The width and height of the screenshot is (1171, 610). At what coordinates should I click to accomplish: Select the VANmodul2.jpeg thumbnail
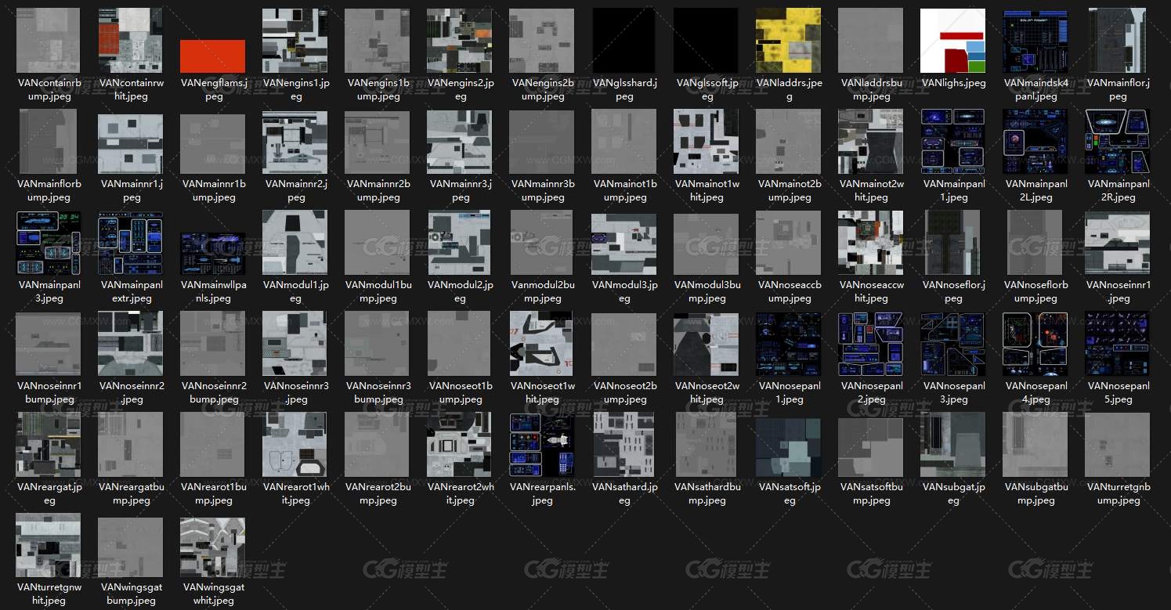460,243
